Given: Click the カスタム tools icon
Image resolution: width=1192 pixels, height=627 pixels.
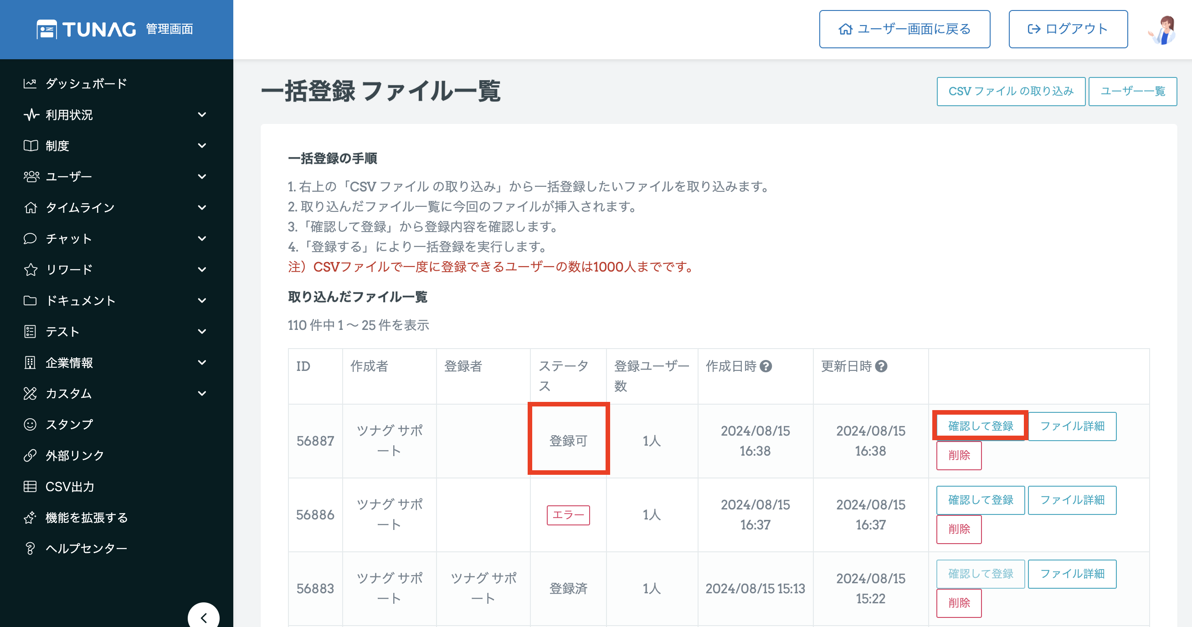Looking at the screenshot, I should pos(30,393).
